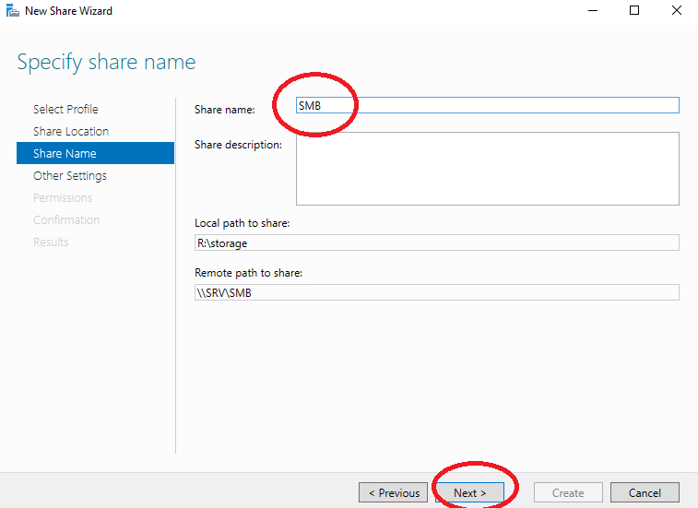Image resolution: width=698 pixels, height=508 pixels.
Task: Minimize the New Share Wizard window
Action: (593, 11)
